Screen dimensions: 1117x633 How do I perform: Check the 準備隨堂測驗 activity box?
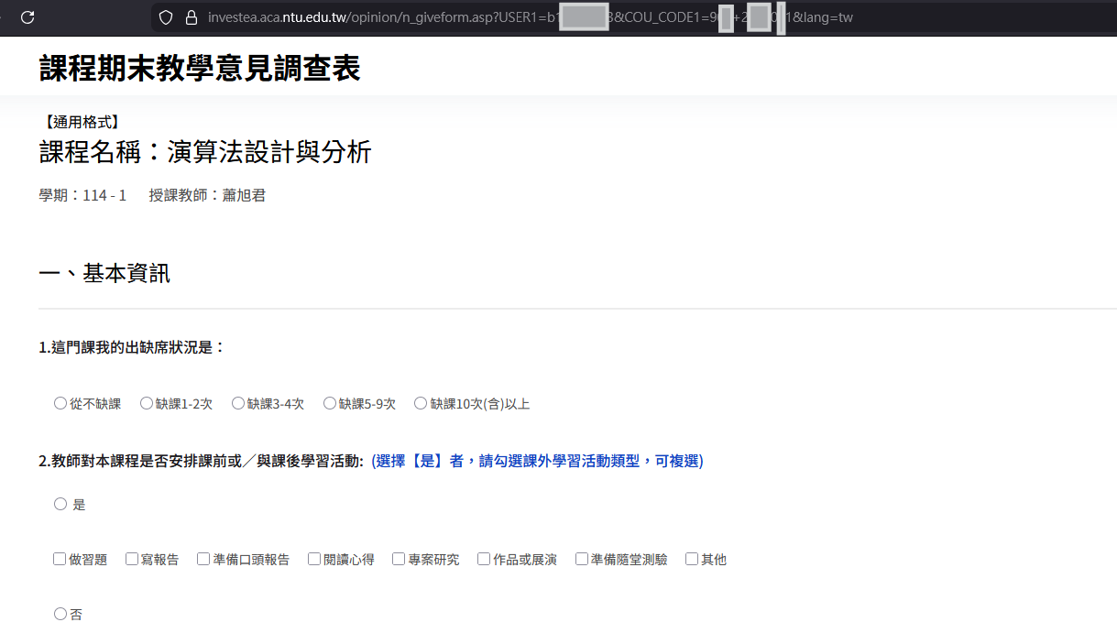(x=582, y=559)
